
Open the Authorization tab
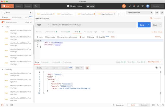tap(51, 32)
